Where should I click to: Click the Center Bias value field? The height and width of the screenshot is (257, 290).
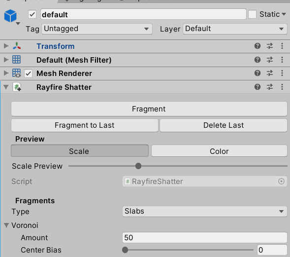click(272, 250)
